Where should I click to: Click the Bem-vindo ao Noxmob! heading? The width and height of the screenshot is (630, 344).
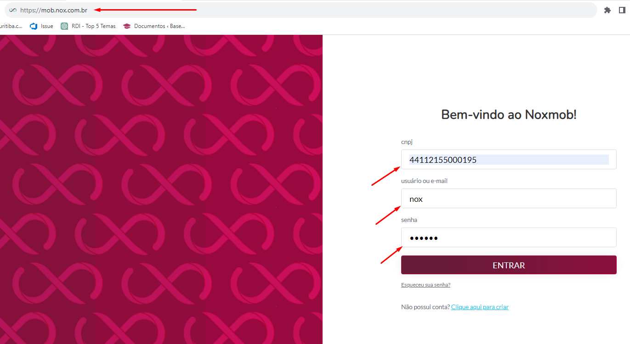point(509,115)
